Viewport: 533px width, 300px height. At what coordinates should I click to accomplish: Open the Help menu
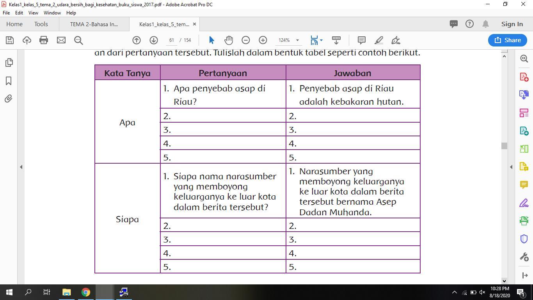point(71,13)
